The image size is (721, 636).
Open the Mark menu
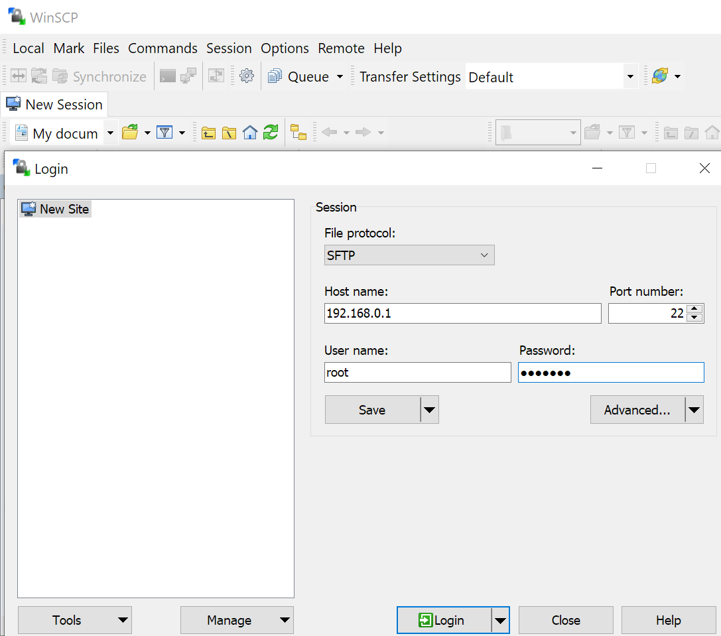coord(69,48)
